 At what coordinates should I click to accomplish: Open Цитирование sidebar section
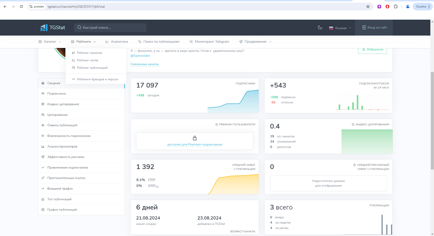(81, 115)
